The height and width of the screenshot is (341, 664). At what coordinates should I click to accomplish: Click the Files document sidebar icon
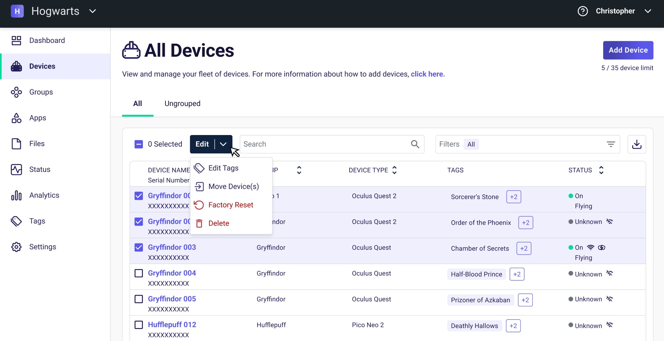coord(16,144)
